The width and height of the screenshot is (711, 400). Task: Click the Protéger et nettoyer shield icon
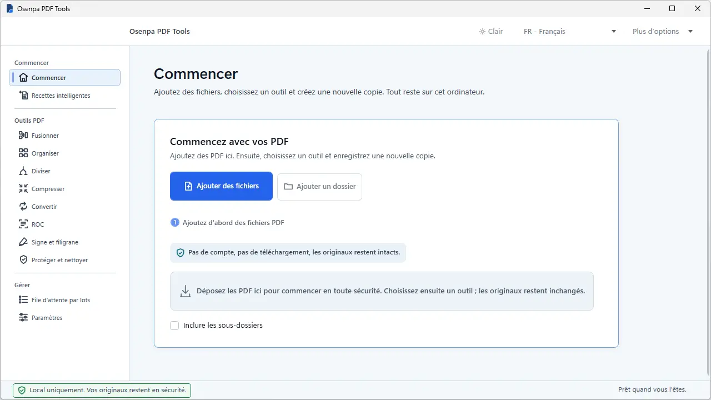pyautogui.click(x=23, y=260)
